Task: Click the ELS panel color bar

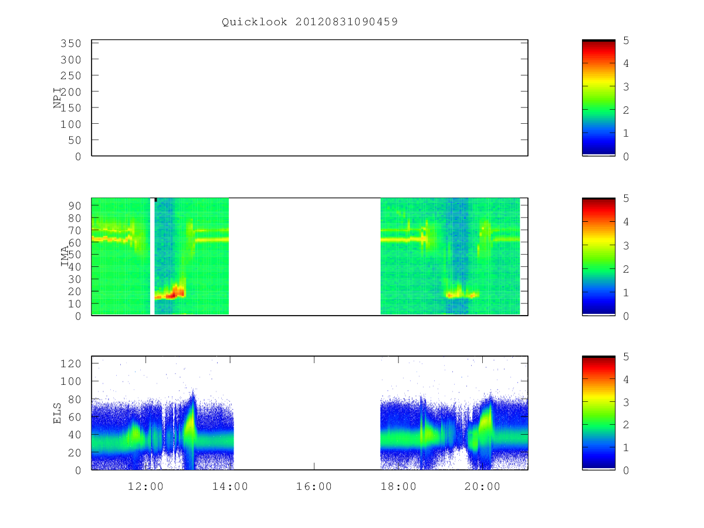Action: coord(598,413)
